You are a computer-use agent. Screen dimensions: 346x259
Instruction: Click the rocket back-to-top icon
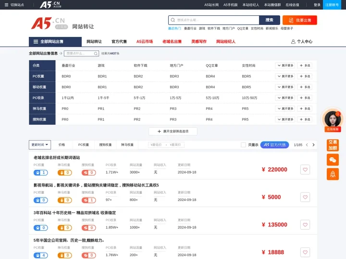click(333, 174)
